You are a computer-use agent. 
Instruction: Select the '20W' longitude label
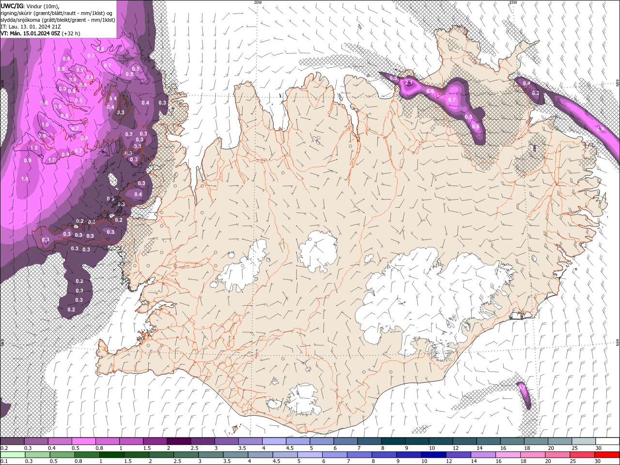(x=258, y=2)
